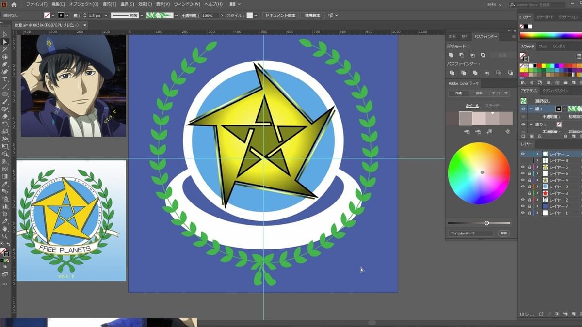
Task: Collapse the 塗り row in Appearance panel
Action: click(531, 125)
